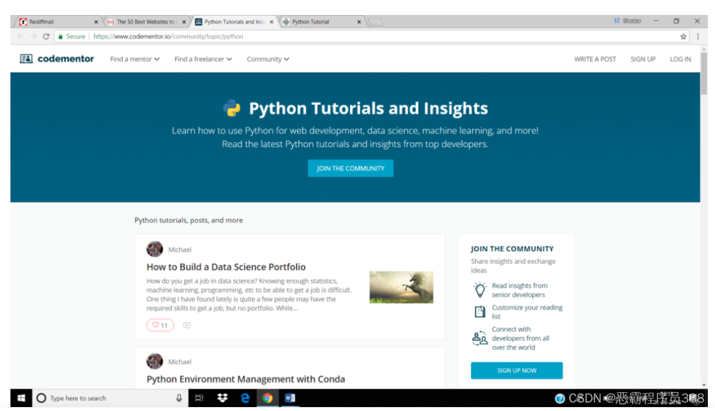This screenshot has width=715, height=411.
Task: Switch to the Python Tutorial tab
Action: coord(313,21)
